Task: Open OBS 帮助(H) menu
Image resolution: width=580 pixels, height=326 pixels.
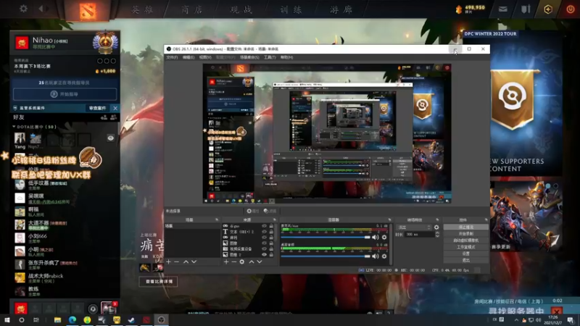Action: [286, 57]
